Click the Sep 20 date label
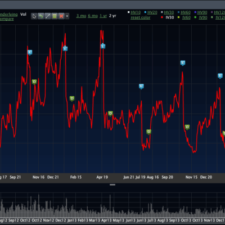225x225 pixels. [167, 177]
